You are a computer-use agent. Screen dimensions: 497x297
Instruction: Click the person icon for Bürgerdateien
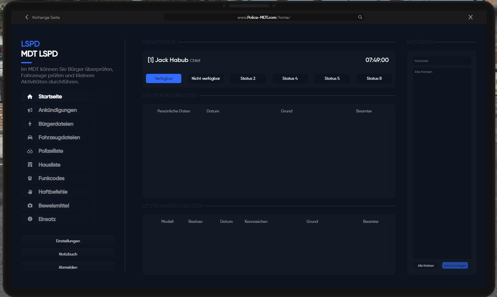pos(30,124)
